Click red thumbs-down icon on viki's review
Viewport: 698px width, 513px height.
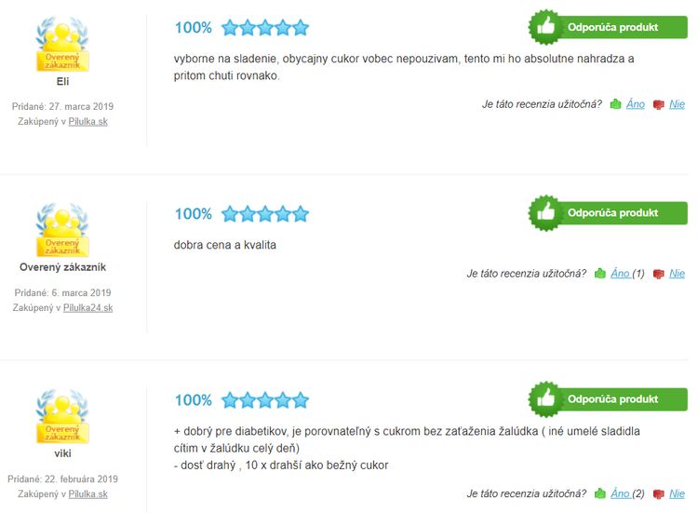pyautogui.click(x=658, y=494)
